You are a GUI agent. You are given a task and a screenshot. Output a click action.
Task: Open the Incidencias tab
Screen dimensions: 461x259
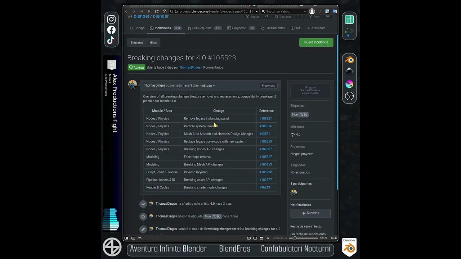(166, 28)
